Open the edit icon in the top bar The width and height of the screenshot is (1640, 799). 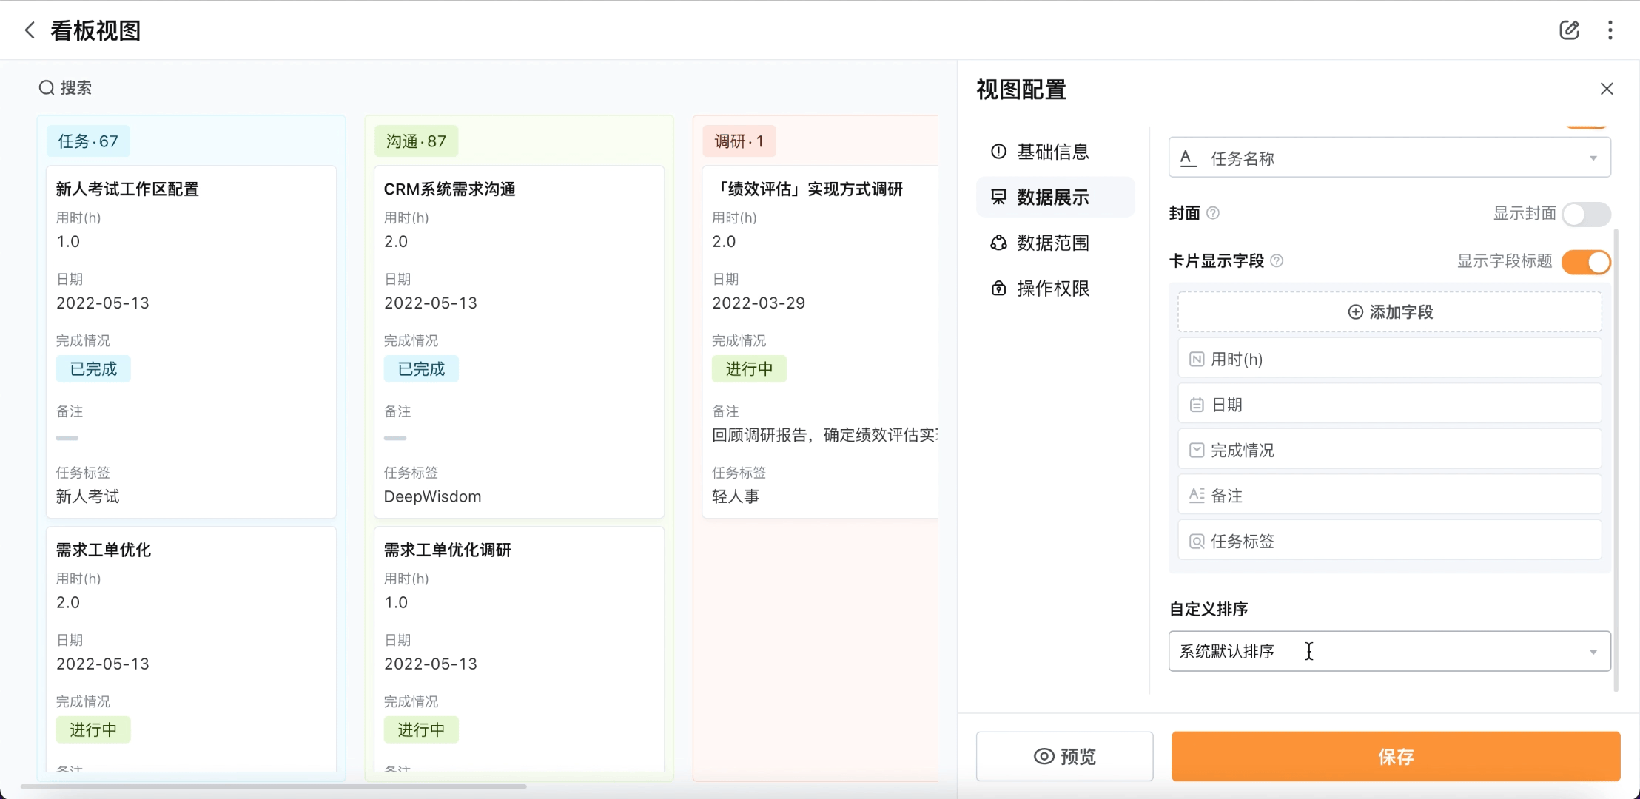pyautogui.click(x=1569, y=30)
